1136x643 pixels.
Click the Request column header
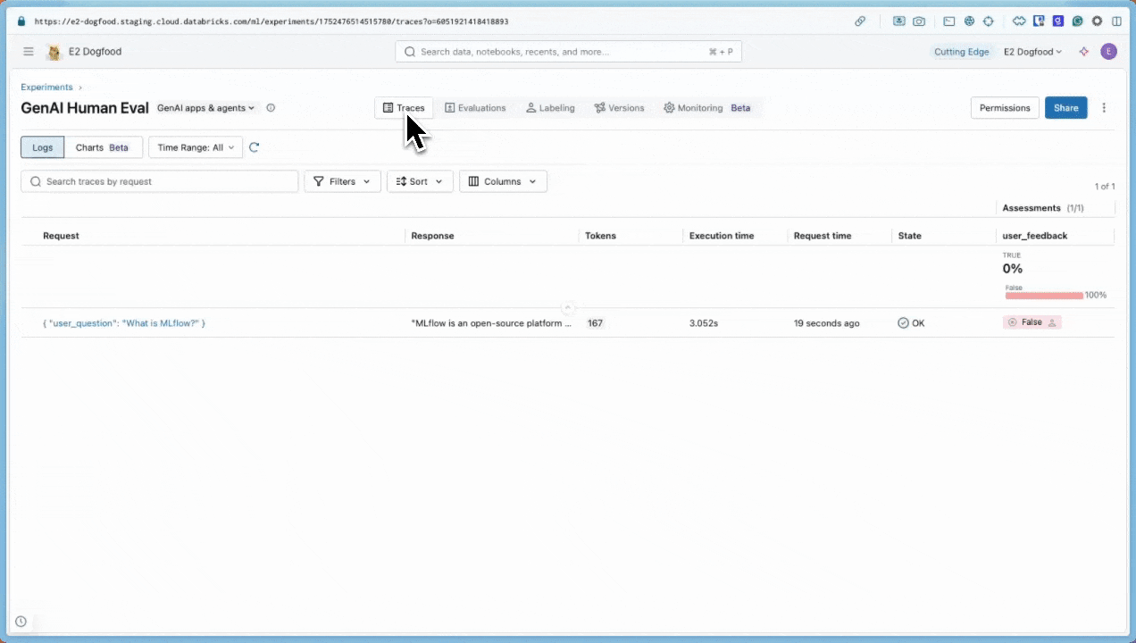pyautogui.click(x=61, y=236)
